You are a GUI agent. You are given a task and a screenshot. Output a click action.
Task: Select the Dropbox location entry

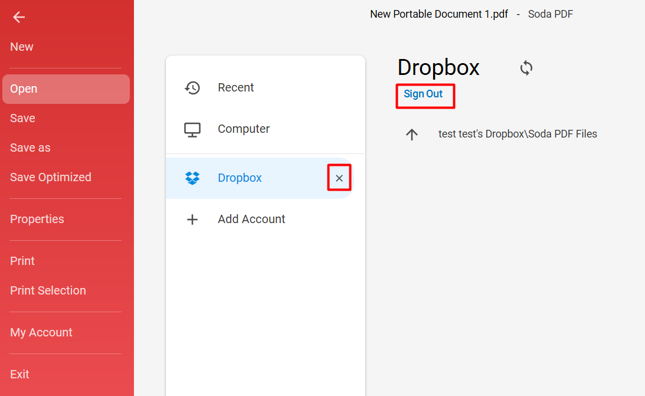point(259,178)
